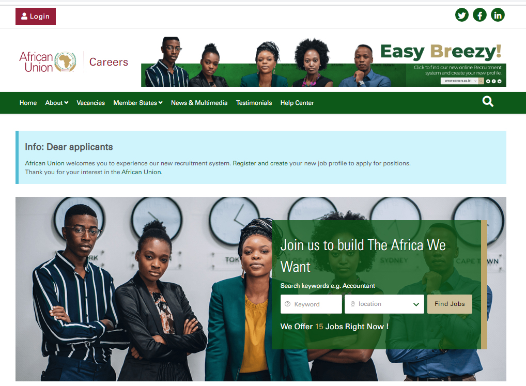The width and height of the screenshot is (526, 386).
Task: Click the location pin icon in search
Action: (352, 304)
